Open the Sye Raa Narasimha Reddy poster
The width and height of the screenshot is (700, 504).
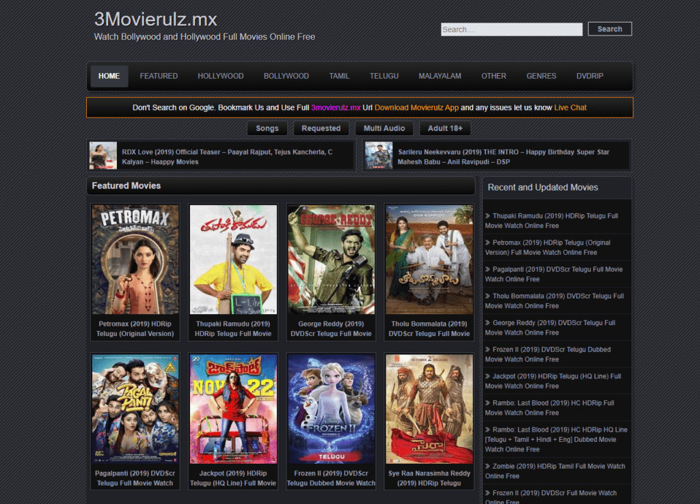coord(429,409)
